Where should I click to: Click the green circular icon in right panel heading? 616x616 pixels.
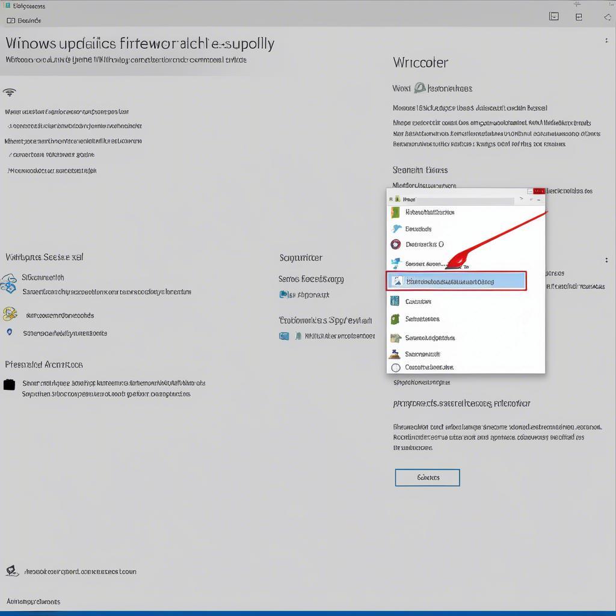419,88
